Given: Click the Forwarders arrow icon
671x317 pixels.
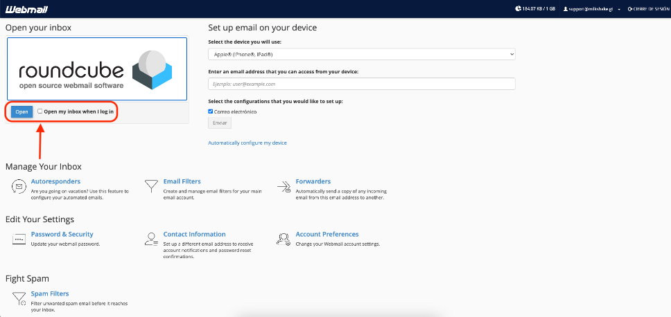Looking at the screenshot, I should click(284, 187).
